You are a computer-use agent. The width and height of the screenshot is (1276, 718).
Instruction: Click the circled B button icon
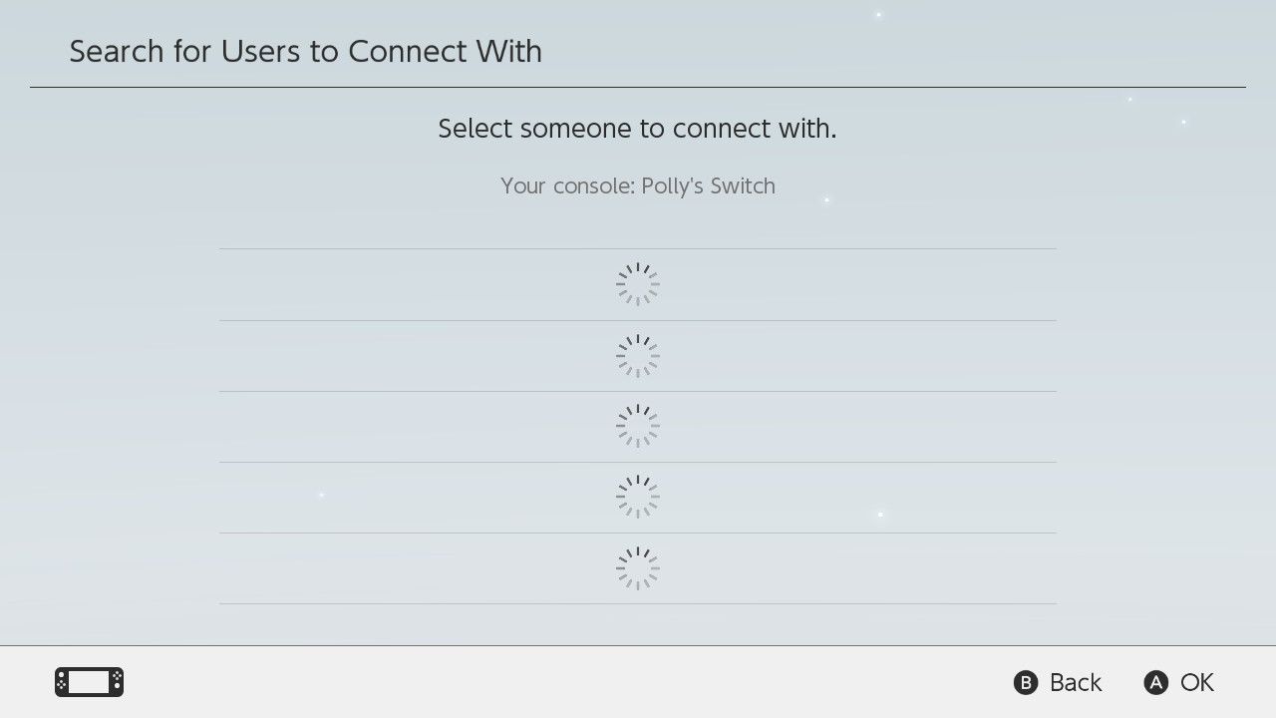[x=1026, y=682]
